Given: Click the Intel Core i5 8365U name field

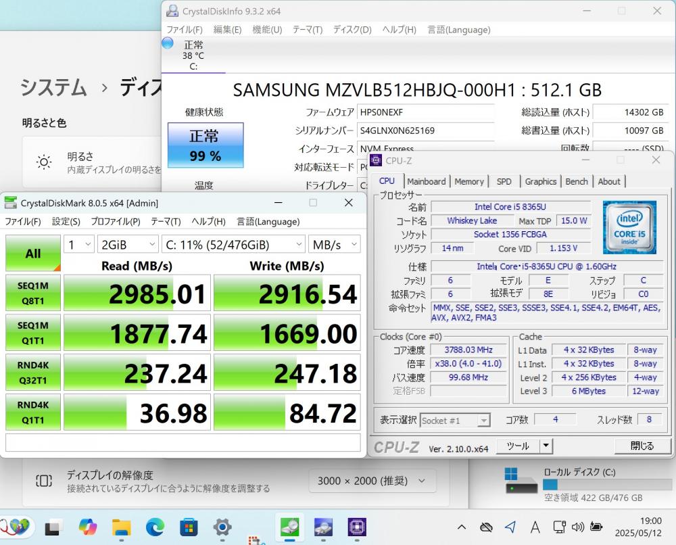Looking at the screenshot, I should tap(510, 207).
